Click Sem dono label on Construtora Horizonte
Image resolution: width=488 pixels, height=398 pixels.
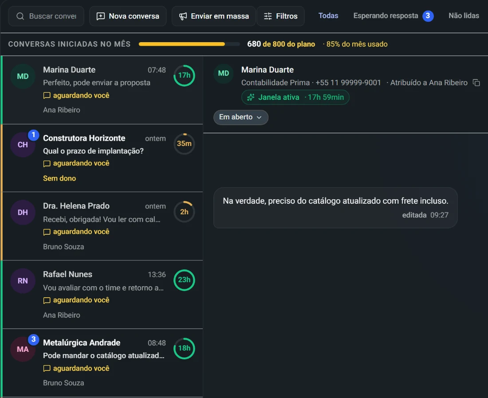59,178
